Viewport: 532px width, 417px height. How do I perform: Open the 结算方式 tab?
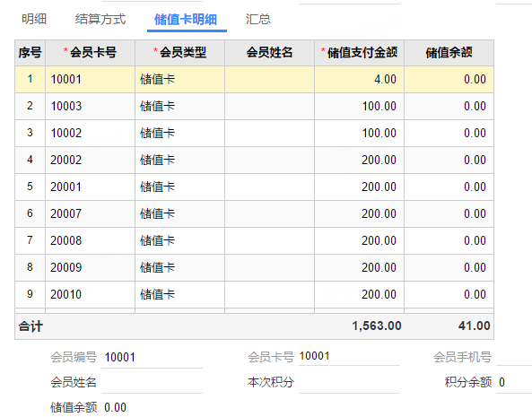point(100,19)
